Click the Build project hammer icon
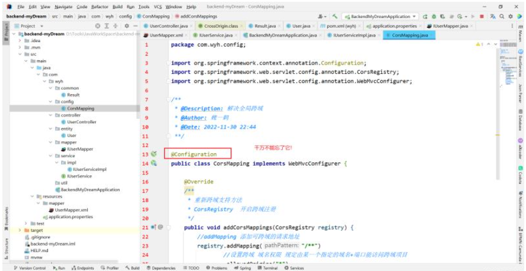This screenshot has height=271, width=526. tap(335, 17)
